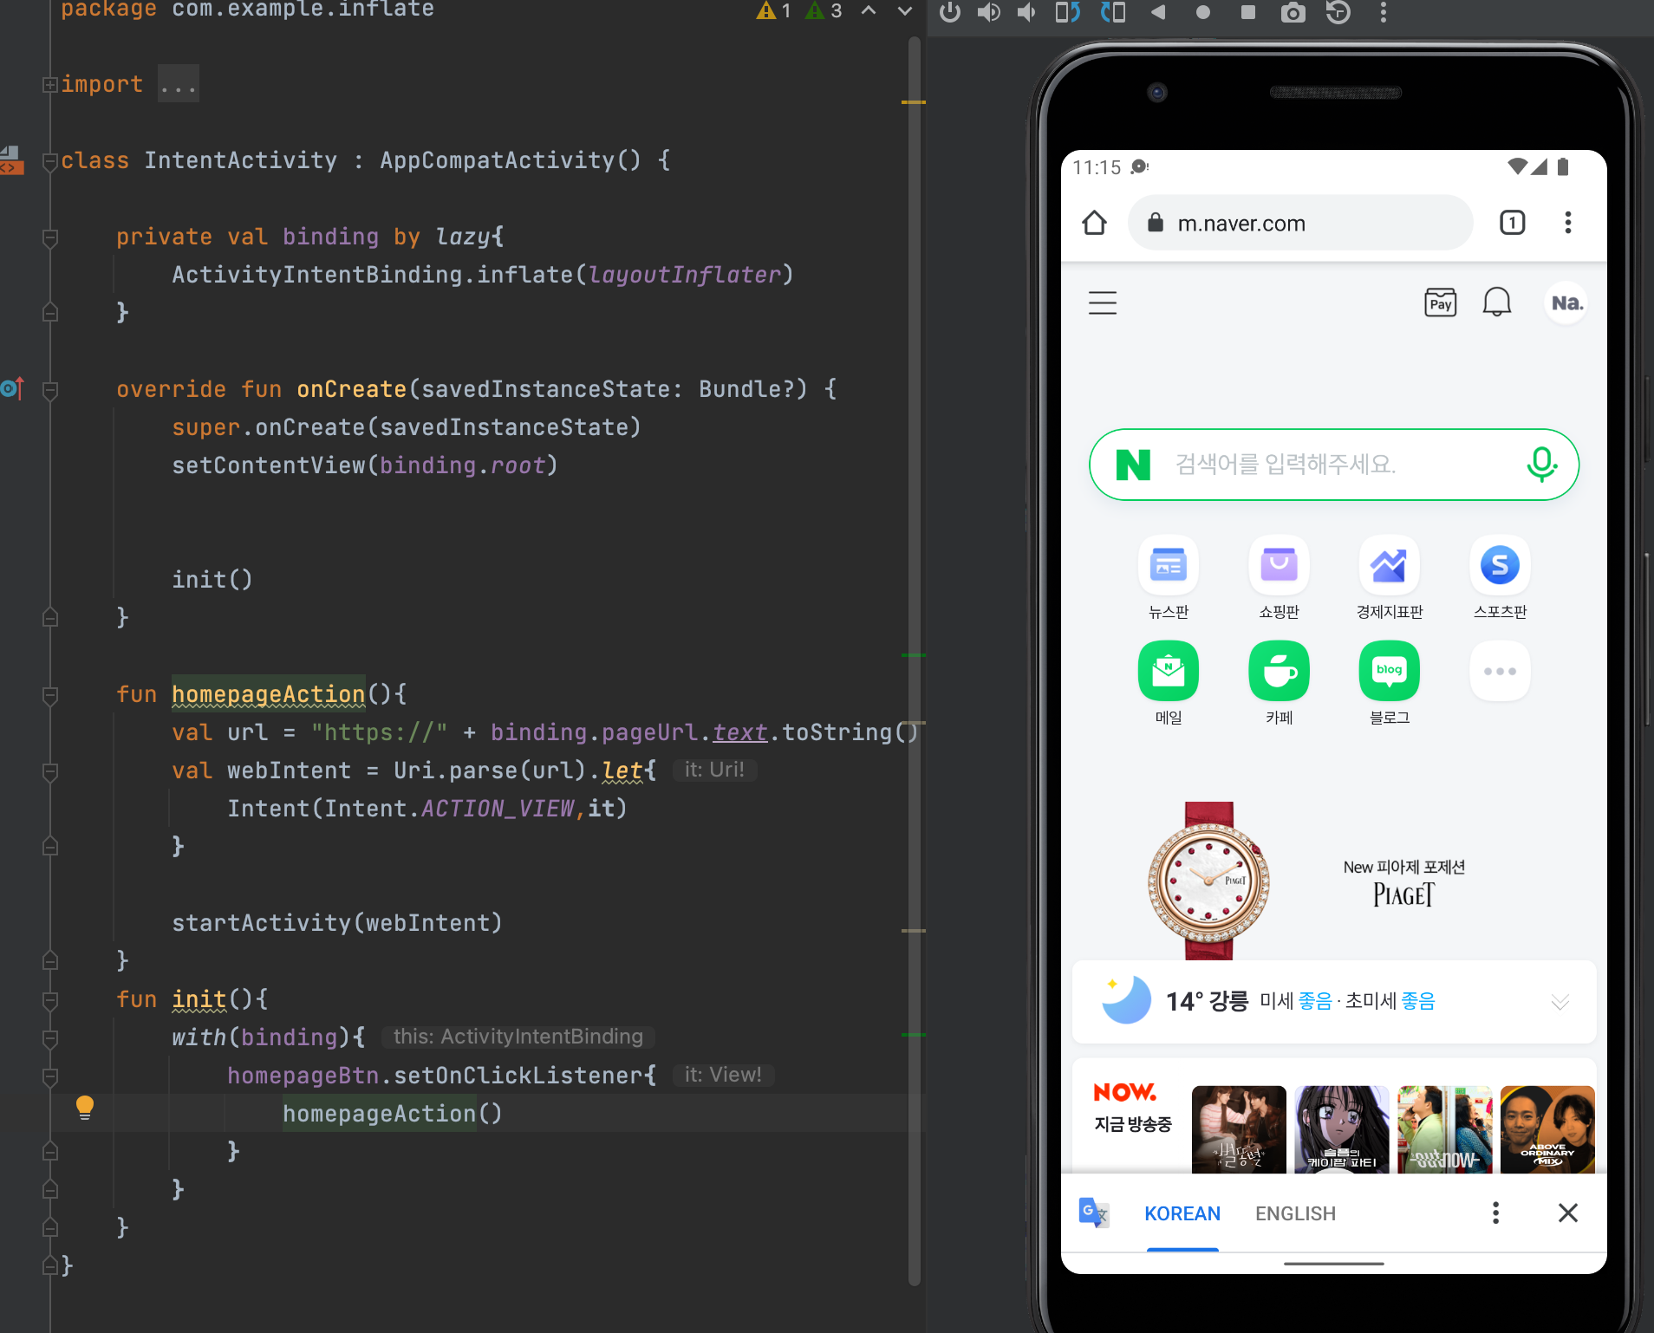Click the startActivity(webIntent) line
The image size is (1654, 1333).
point(337,923)
